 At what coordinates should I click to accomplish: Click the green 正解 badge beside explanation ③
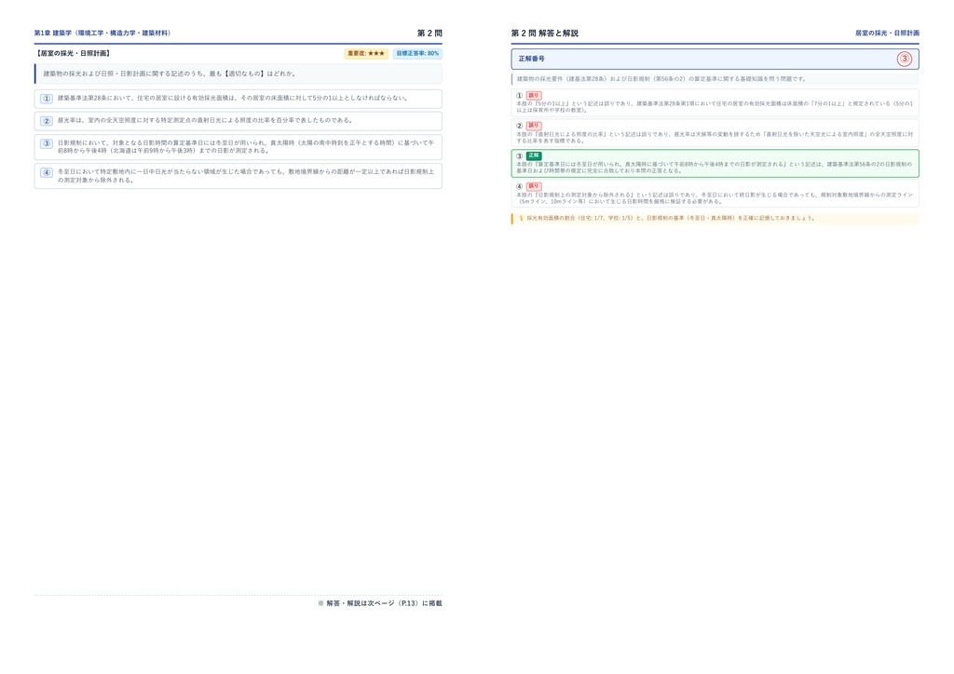click(x=534, y=156)
